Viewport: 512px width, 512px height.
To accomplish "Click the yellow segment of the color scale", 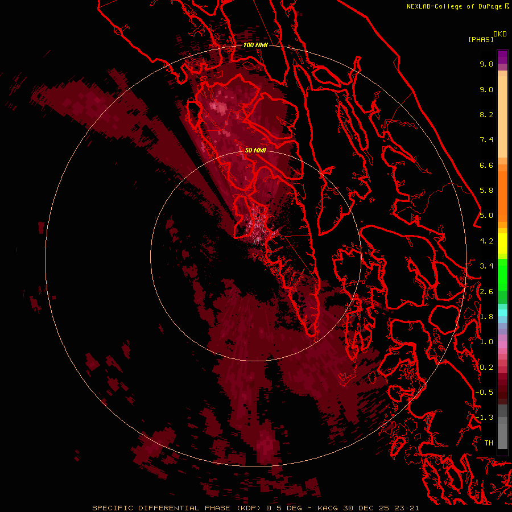I will (x=502, y=243).
